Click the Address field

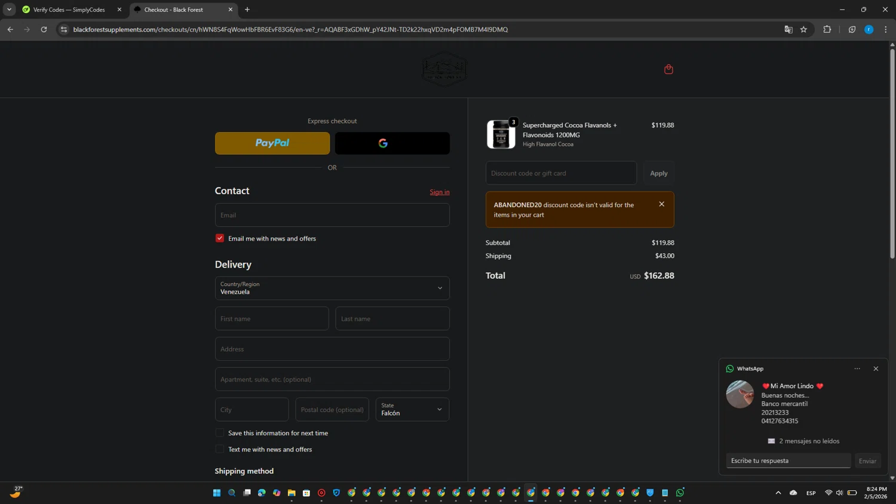tap(332, 349)
